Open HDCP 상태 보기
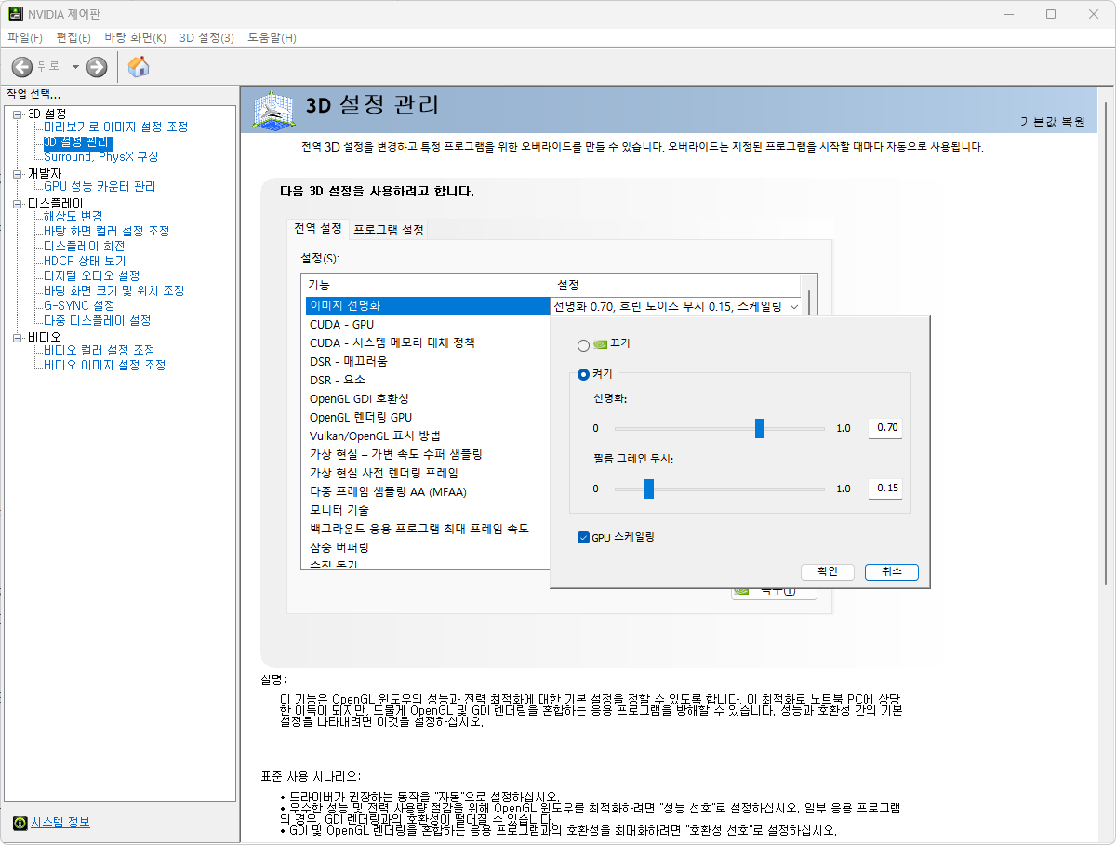1116x845 pixels. pyautogui.click(x=85, y=262)
